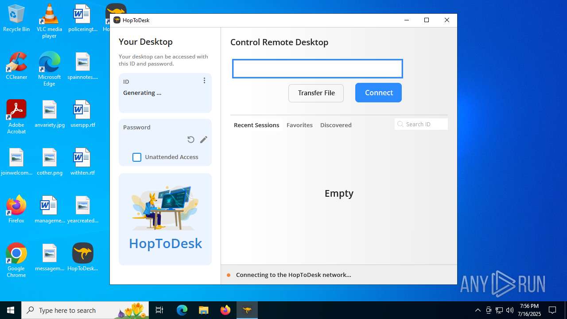
Task: Switch to Recent Sessions tab
Action: click(x=256, y=125)
